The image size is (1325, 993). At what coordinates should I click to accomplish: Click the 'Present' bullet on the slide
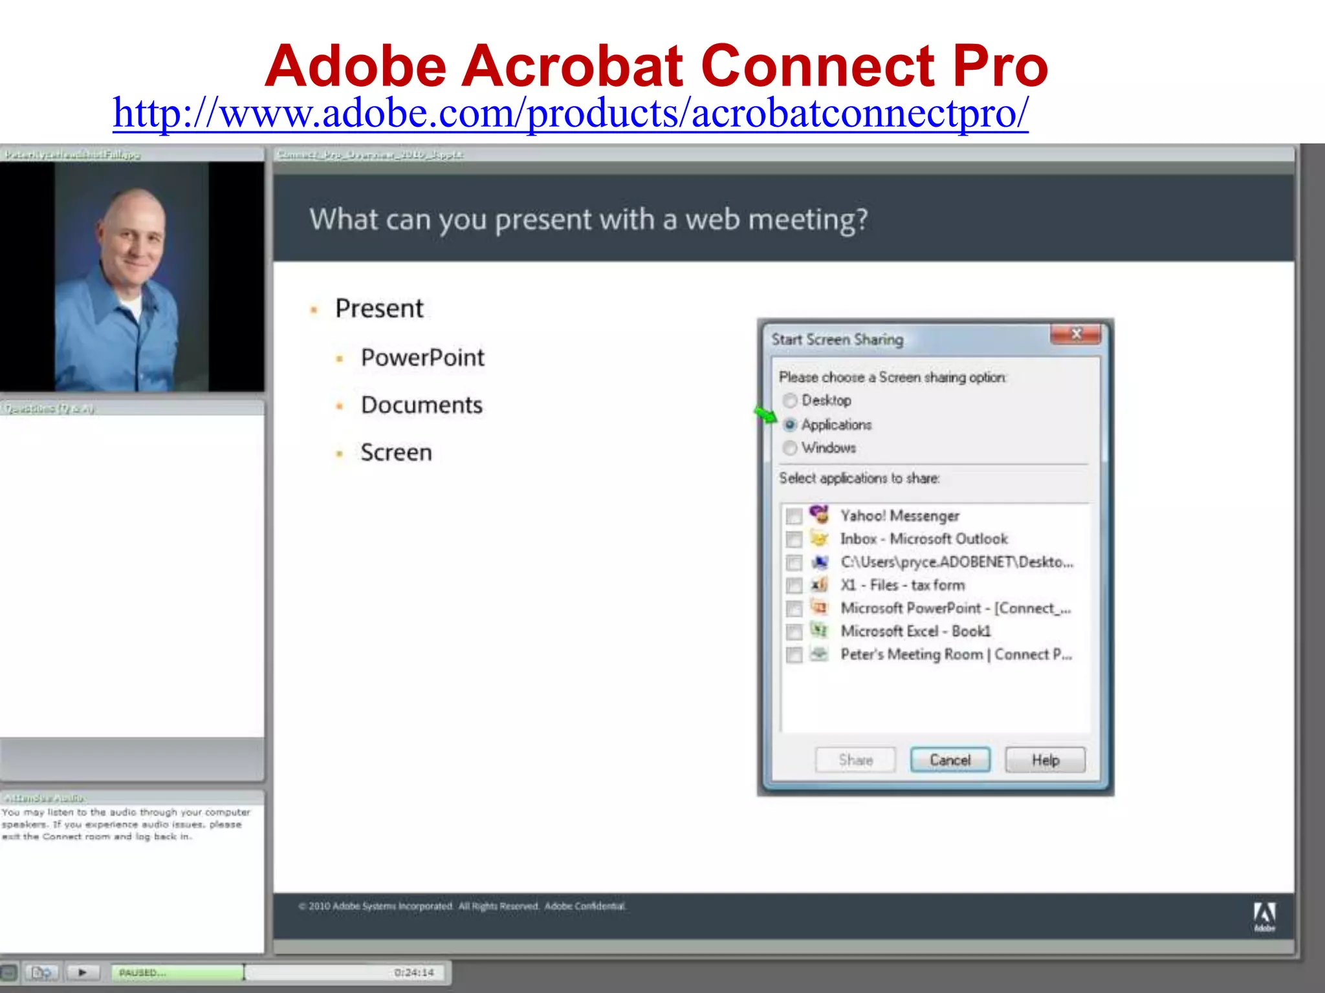(x=379, y=308)
